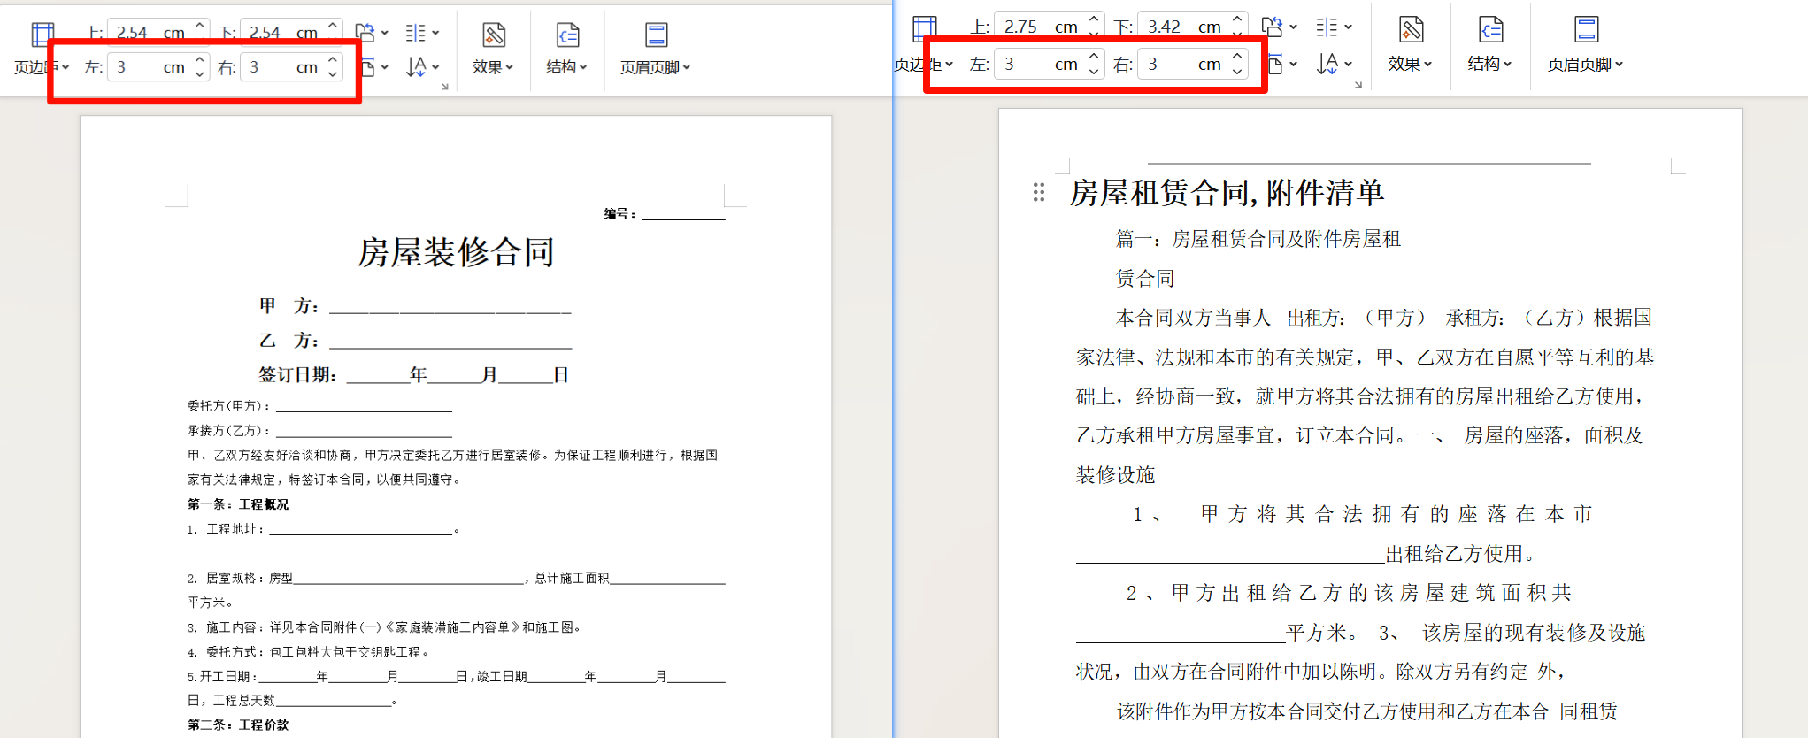Viewport: 1808px width, 738px height.
Task: Click the heading 房屋租赁合同, 附件清单 in right document
Action: [1227, 193]
